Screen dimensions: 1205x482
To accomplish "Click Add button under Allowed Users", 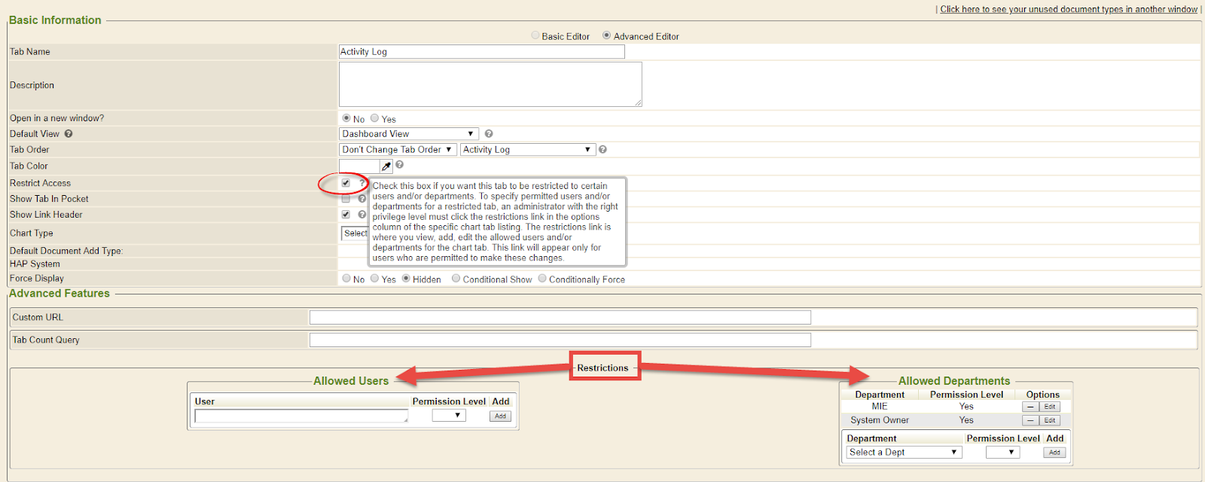I will (500, 416).
